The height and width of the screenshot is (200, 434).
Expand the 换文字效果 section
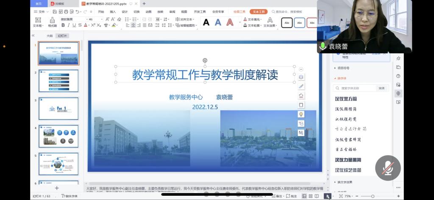click(344, 182)
